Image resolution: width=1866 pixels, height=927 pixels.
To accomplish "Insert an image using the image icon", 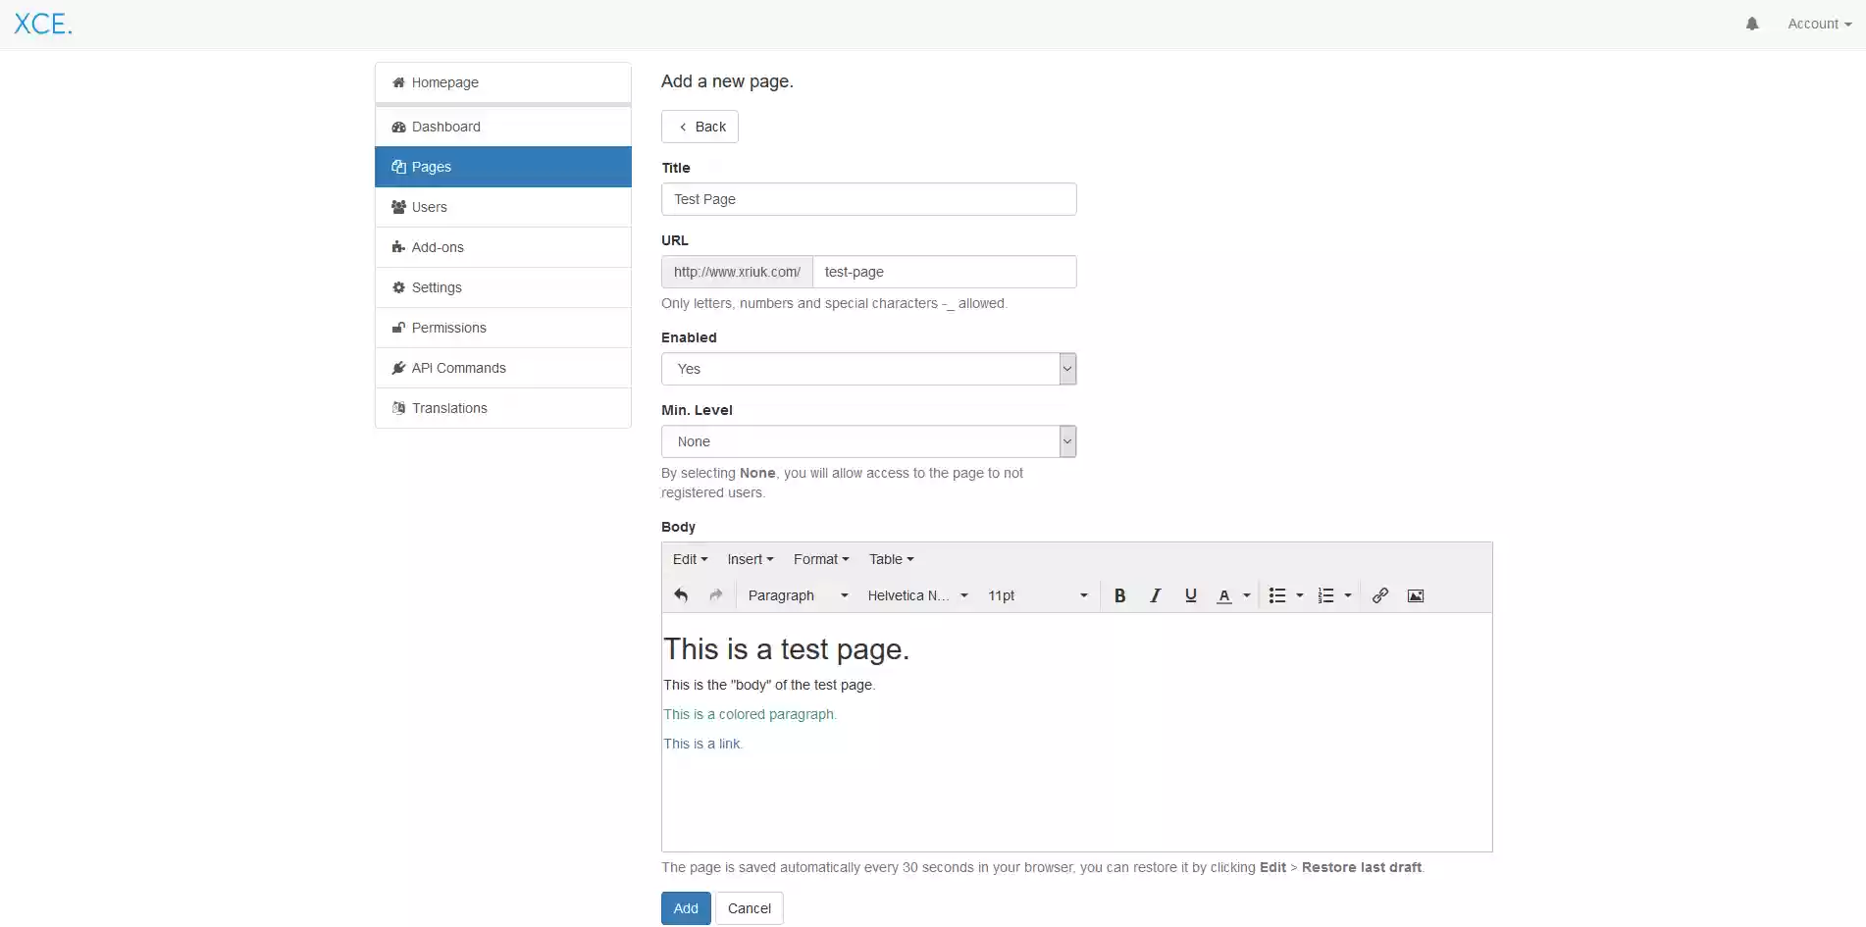I will 1416,595.
